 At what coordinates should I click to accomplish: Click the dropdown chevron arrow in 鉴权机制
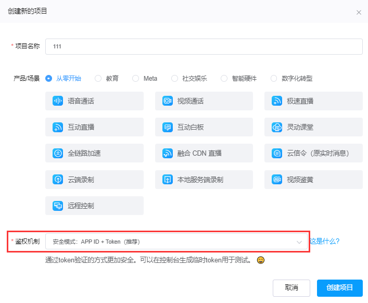coord(299,242)
